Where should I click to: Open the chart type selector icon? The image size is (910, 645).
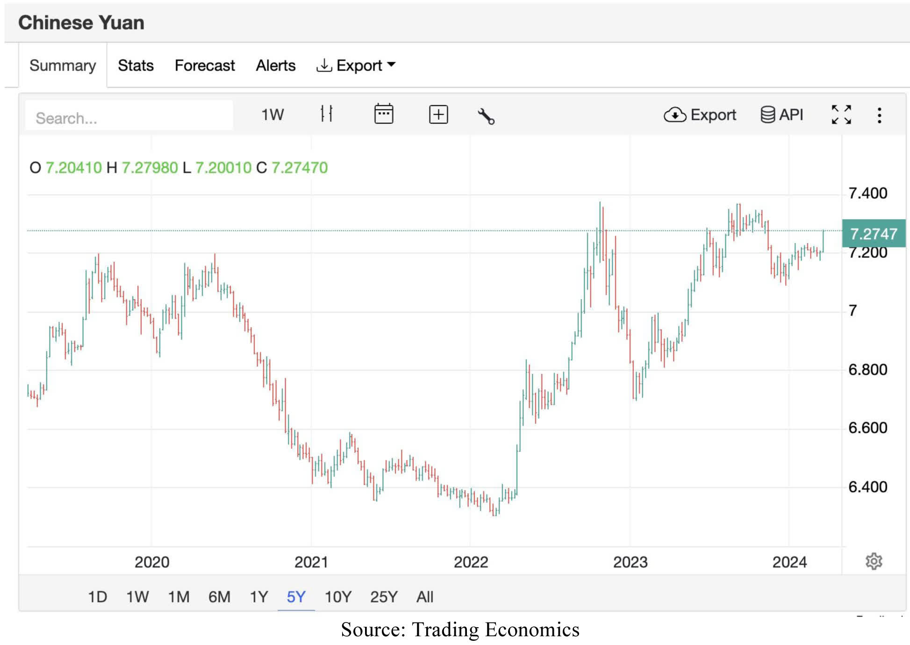(x=327, y=114)
